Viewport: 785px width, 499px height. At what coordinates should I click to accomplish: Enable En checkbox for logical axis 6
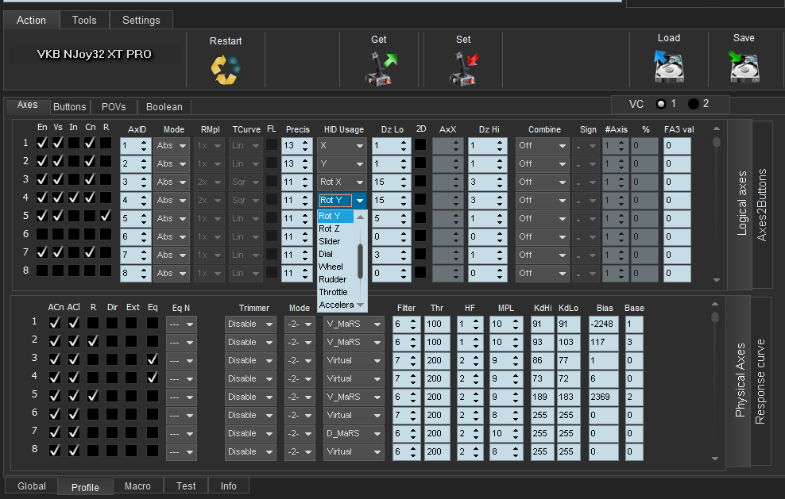tap(42, 234)
